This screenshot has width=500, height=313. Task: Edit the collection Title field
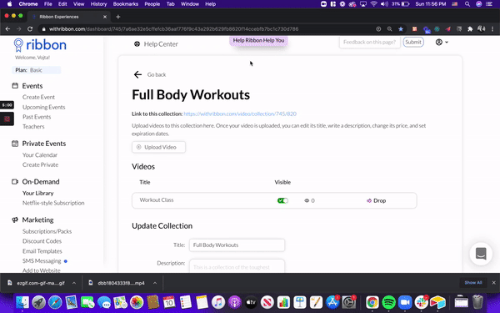[x=237, y=245]
